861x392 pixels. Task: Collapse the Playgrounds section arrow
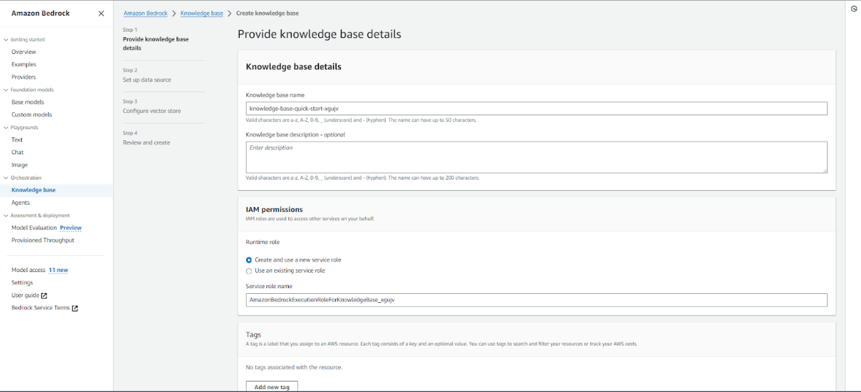click(x=6, y=128)
